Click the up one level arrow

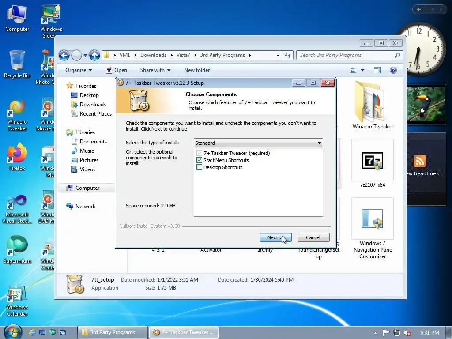point(94,55)
